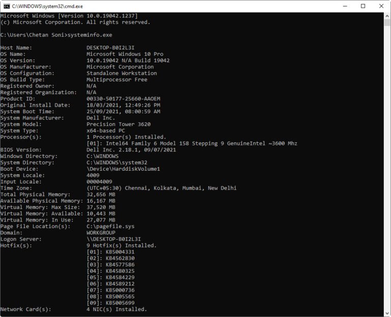
Task: Click system locale value 4009
Action: pyautogui.click(x=93, y=175)
